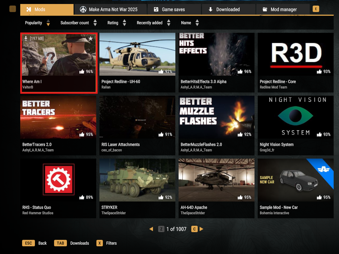
Task: Open the Game saves tab
Action: coord(174,9)
